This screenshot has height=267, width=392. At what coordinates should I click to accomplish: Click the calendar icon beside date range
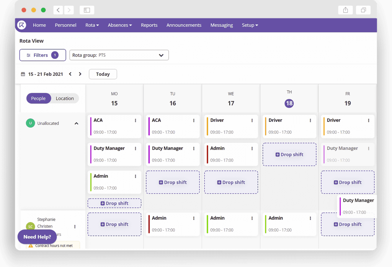pyautogui.click(x=23, y=74)
